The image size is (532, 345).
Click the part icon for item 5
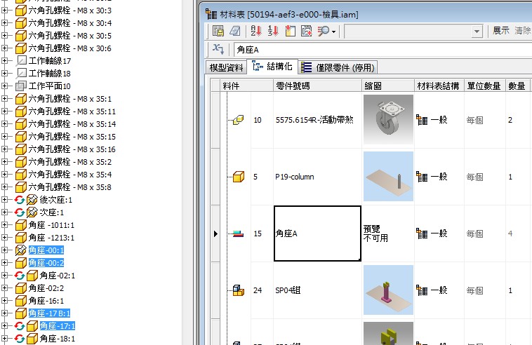tap(239, 177)
